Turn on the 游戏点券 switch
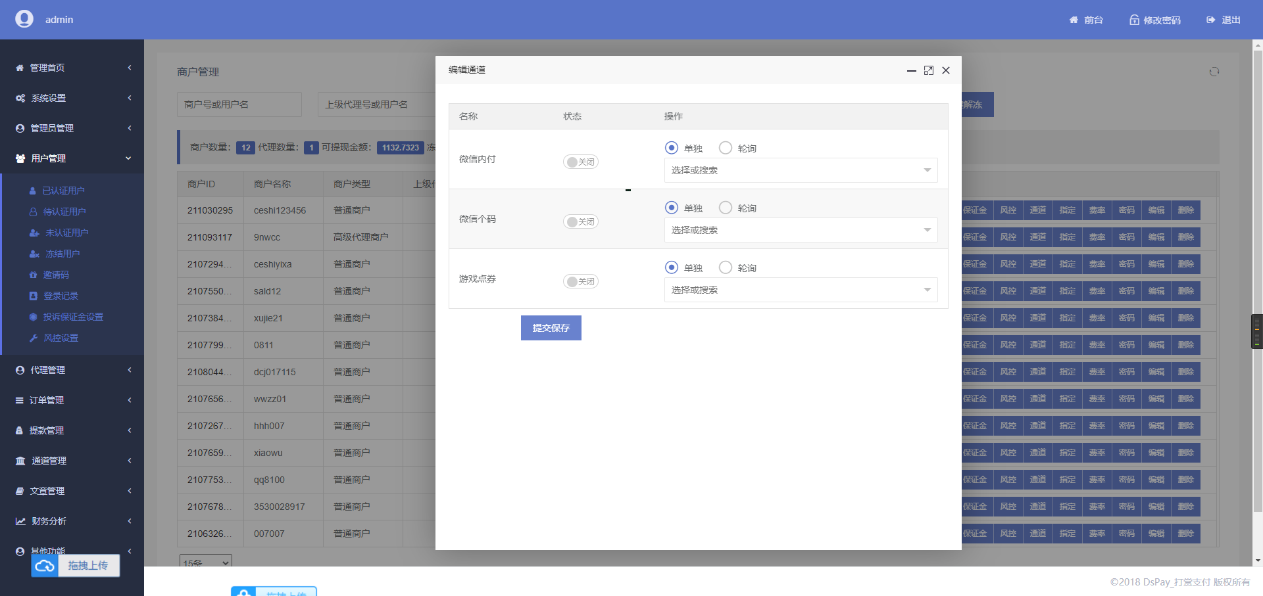The image size is (1263, 596). [x=580, y=281]
